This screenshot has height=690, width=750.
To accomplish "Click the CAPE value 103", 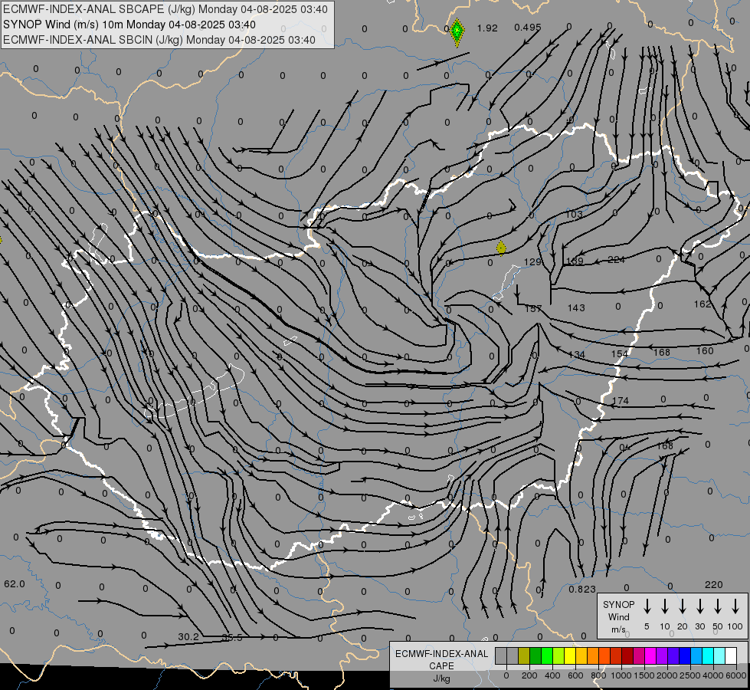I will tap(574, 214).
